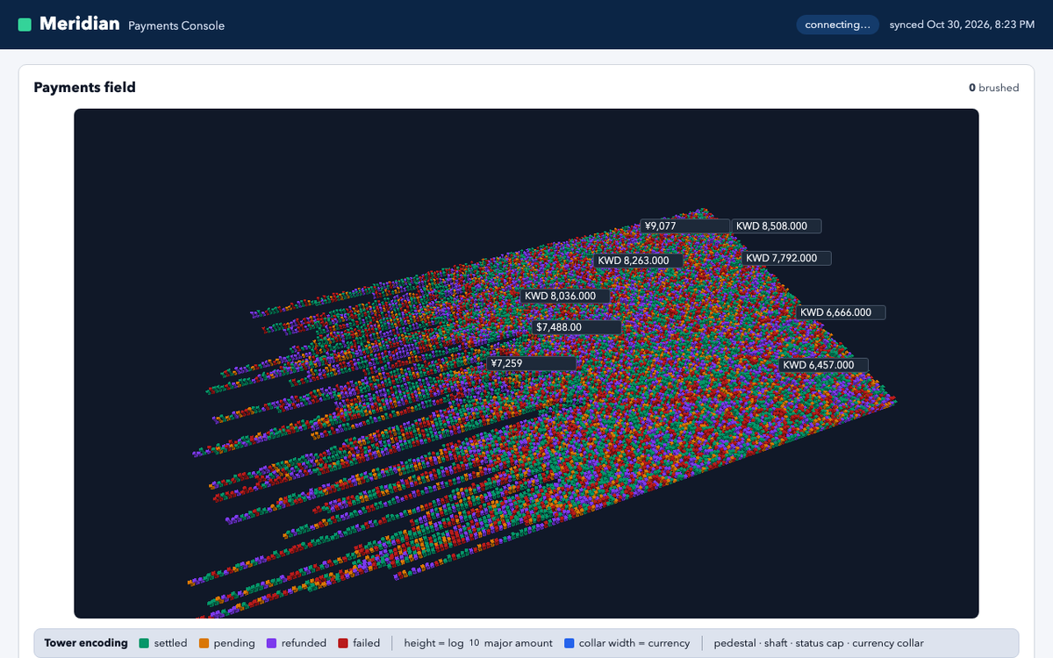
Task: Click the Meridian brand title
Action: coord(79,24)
